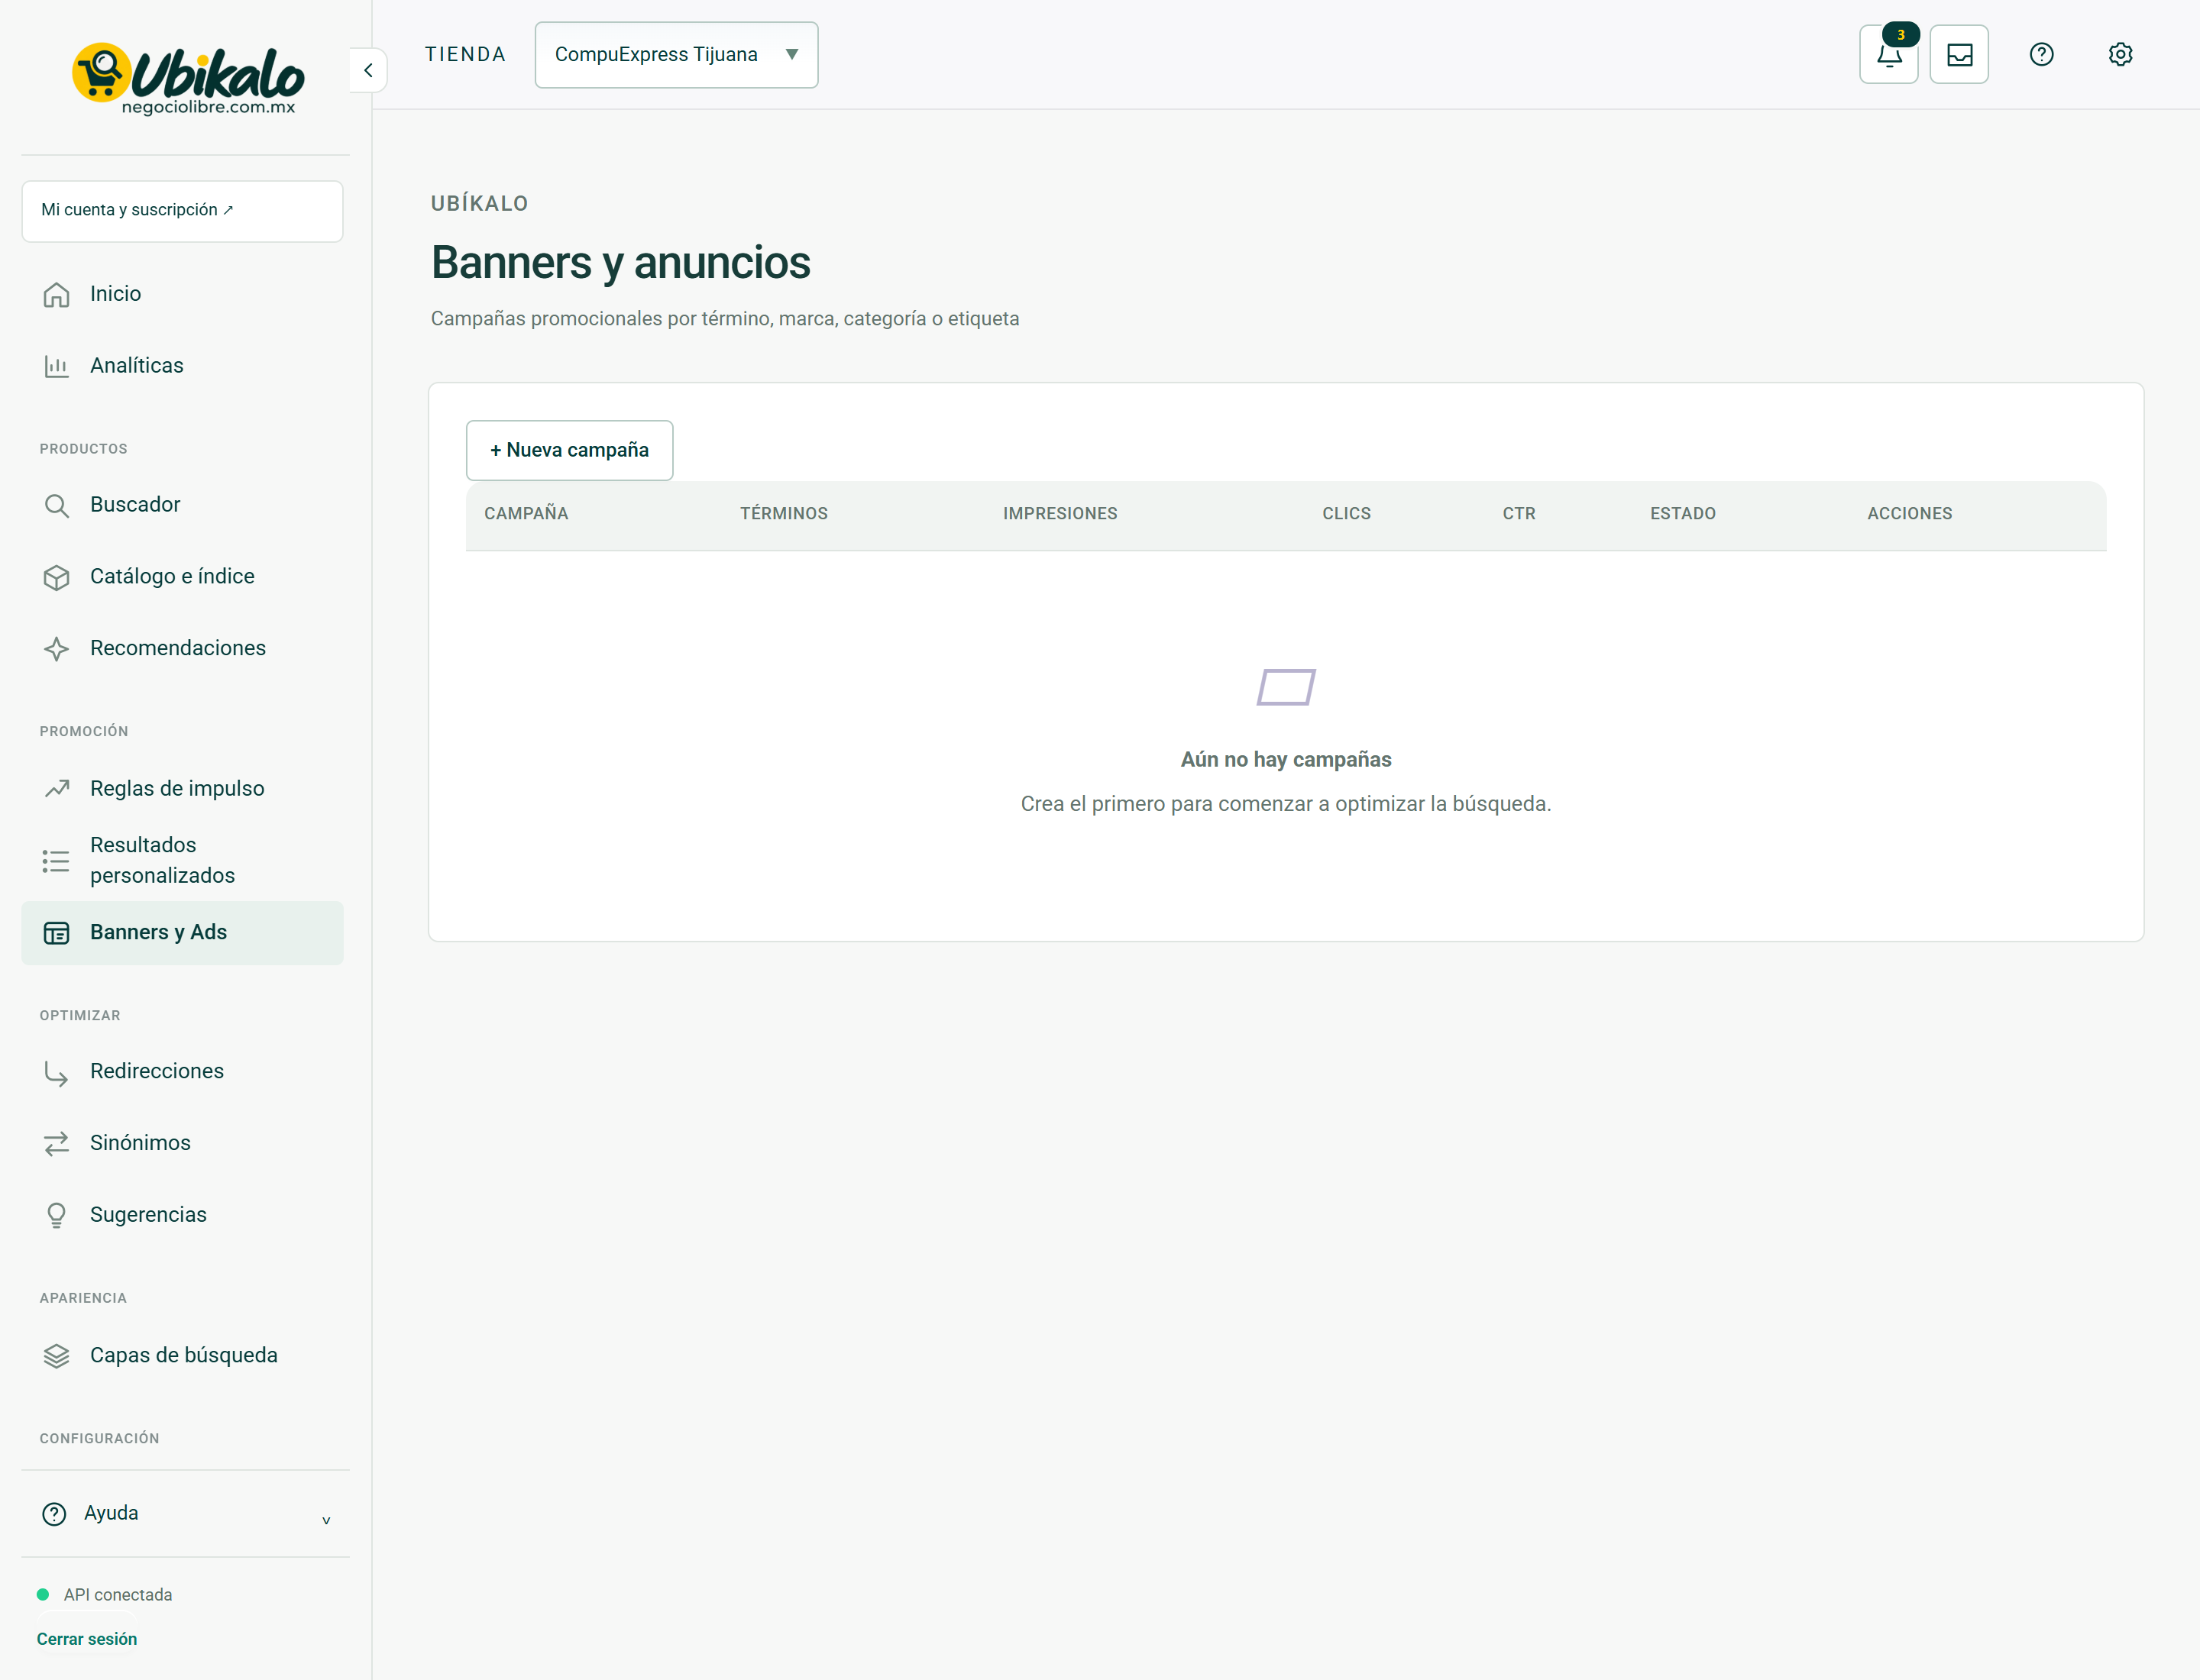This screenshot has width=2200, height=1680.
Task: Open Analíticas in the sidebar
Action: click(182, 366)
